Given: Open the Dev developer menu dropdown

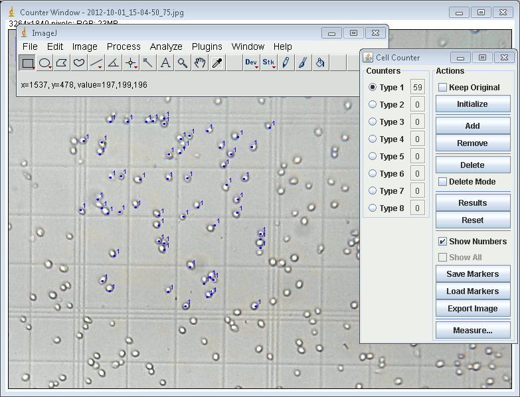Looking at the screenshot, I should click(x=252, y=63).
